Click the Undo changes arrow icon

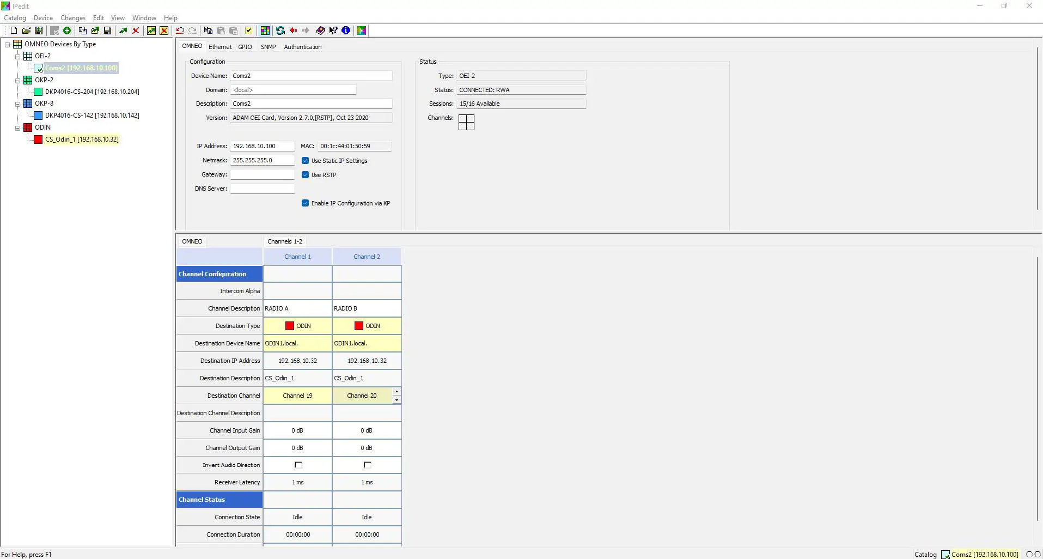[x=180, y=31]
